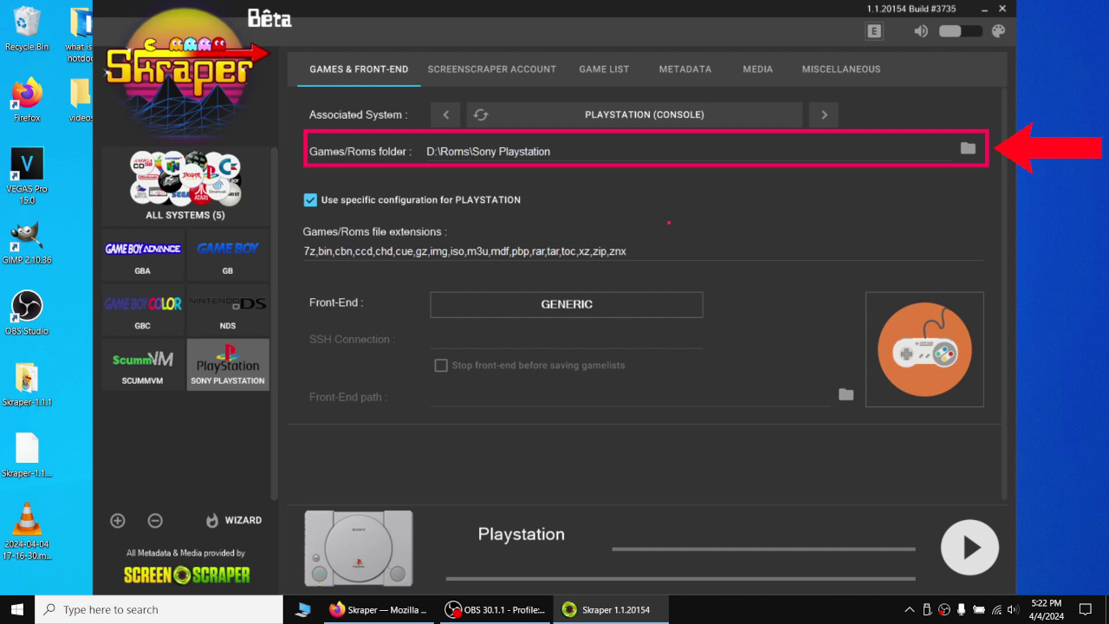
Task: Mute audio with the speaker icon
Action: click(921, 30)
